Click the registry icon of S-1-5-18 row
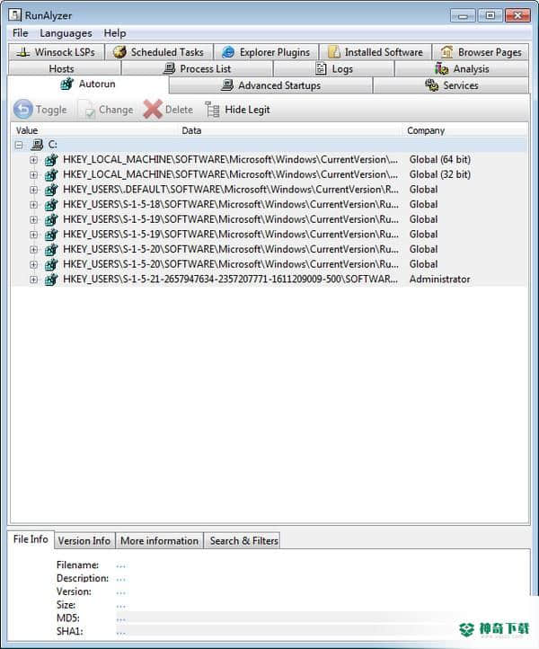Screen dimensions: 539x649 [x=51, y=204]
